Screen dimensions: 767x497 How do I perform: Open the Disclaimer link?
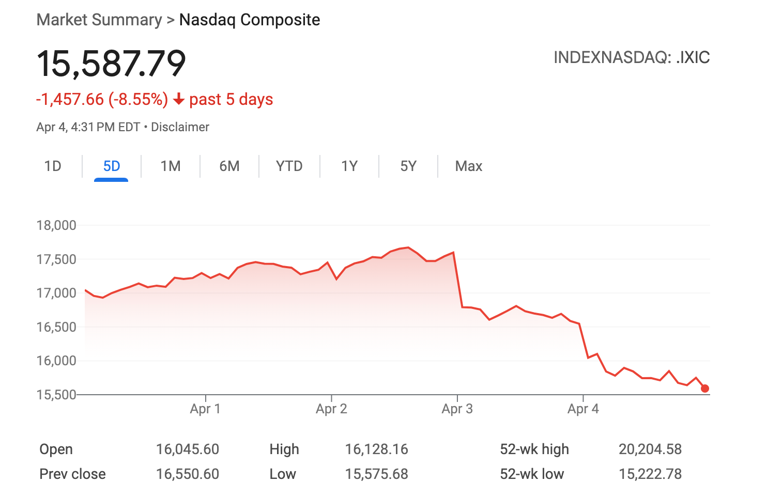[x=180, y=127]
